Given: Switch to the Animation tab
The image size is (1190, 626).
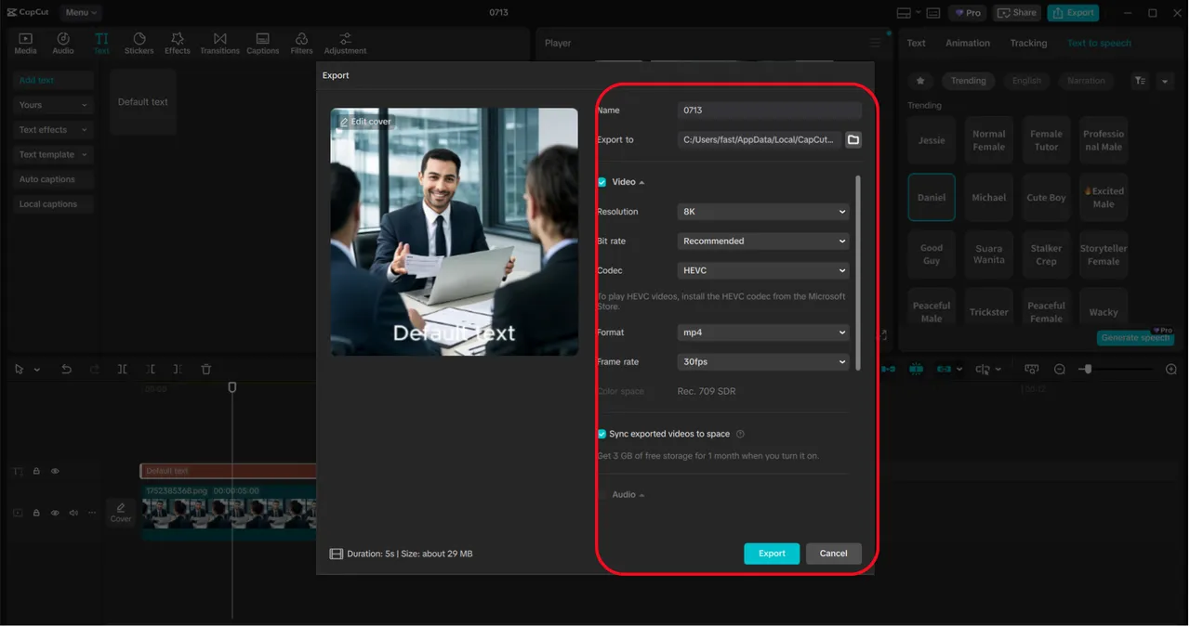Looking at the screenshot, I should point(967,43).
